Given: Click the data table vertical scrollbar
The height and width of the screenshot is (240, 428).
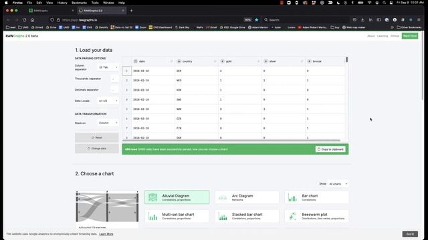Looking at the screenshot, I should coord(346,59).
